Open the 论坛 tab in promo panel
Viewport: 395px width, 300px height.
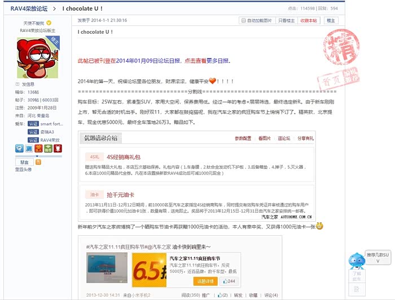[x=283, y=138]
